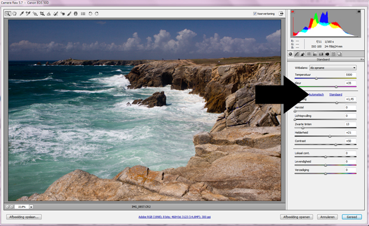
Task: Rotate image 90° counterclockwise
Action: (x=90, y=14)
